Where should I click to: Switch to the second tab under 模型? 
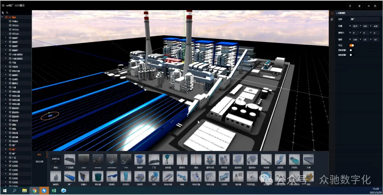point(39,161)
